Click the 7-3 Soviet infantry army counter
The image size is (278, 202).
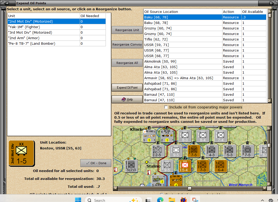pos(203,166)
